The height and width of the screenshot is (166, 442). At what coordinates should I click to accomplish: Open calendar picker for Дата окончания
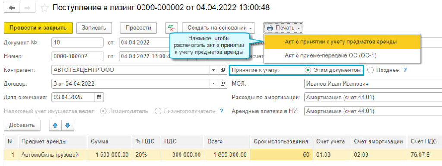[99, 98]
